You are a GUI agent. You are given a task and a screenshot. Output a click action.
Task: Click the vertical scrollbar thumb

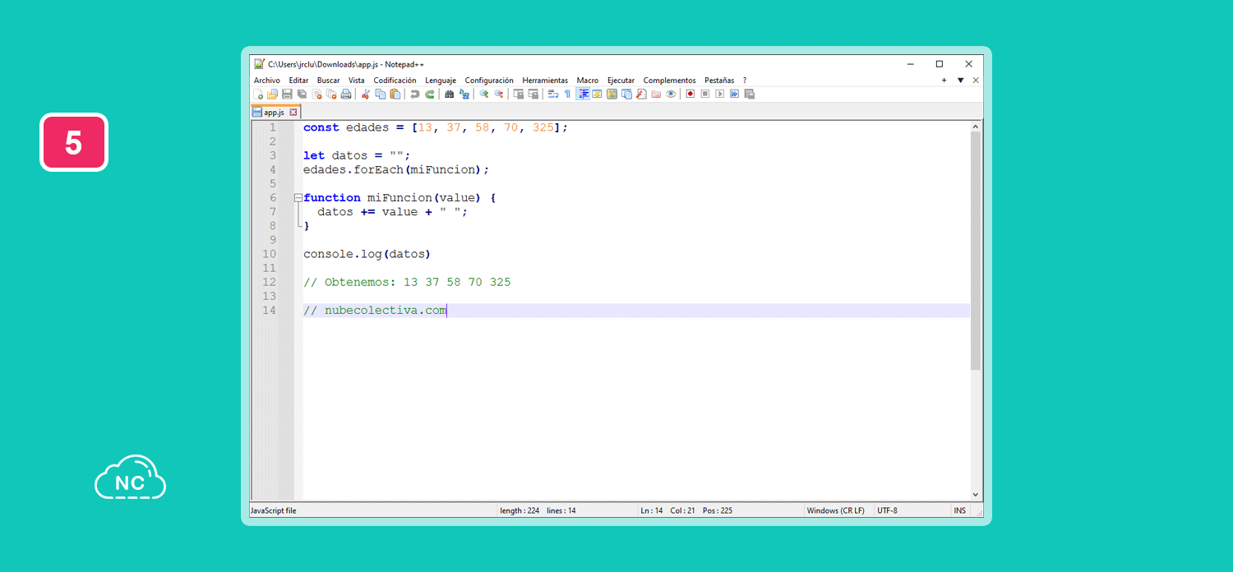976,251
